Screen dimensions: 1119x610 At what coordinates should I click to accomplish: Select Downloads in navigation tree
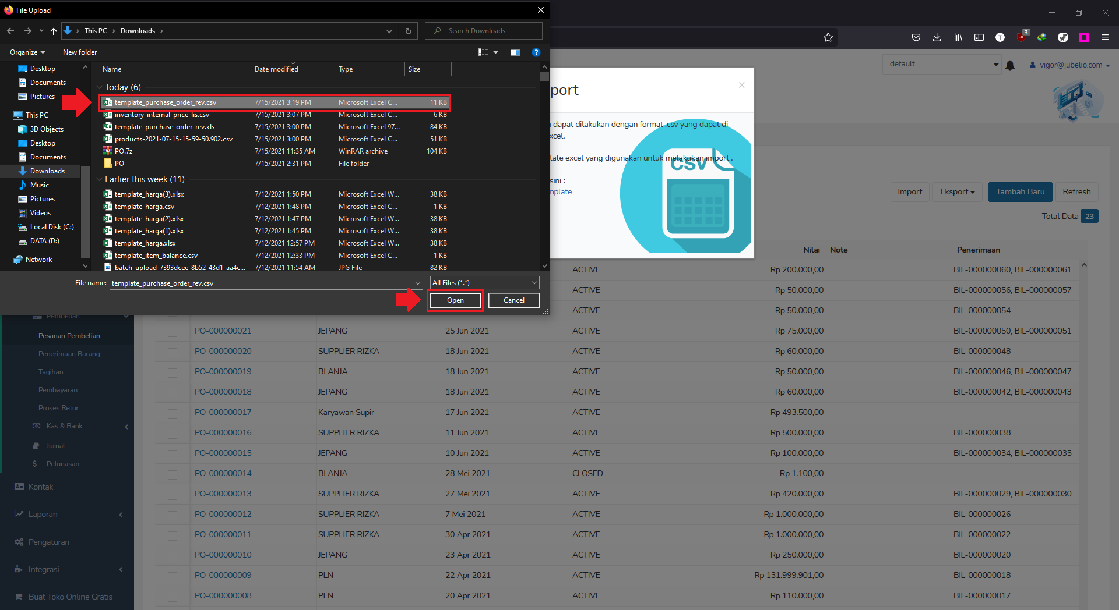(x=47, y=171)
